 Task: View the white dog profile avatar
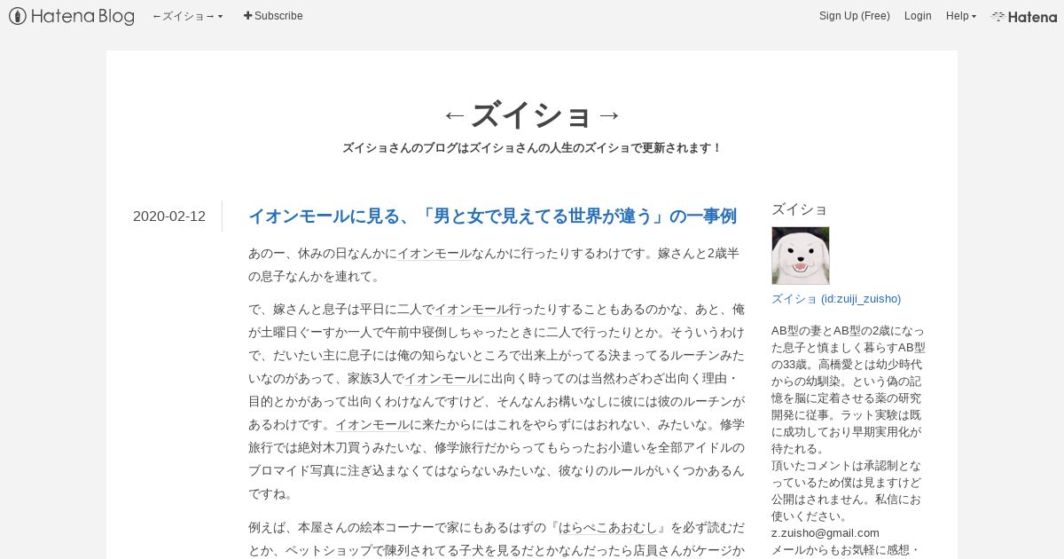click(x=801, y=256)
